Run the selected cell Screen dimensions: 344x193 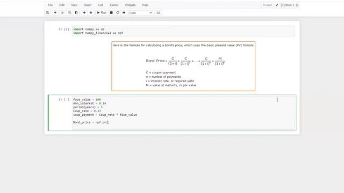[102, 13]
